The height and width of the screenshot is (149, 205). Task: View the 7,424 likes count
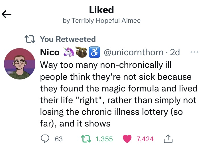point(145,139)
